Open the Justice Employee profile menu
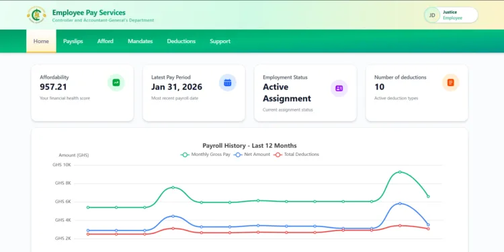 point(451,15)
